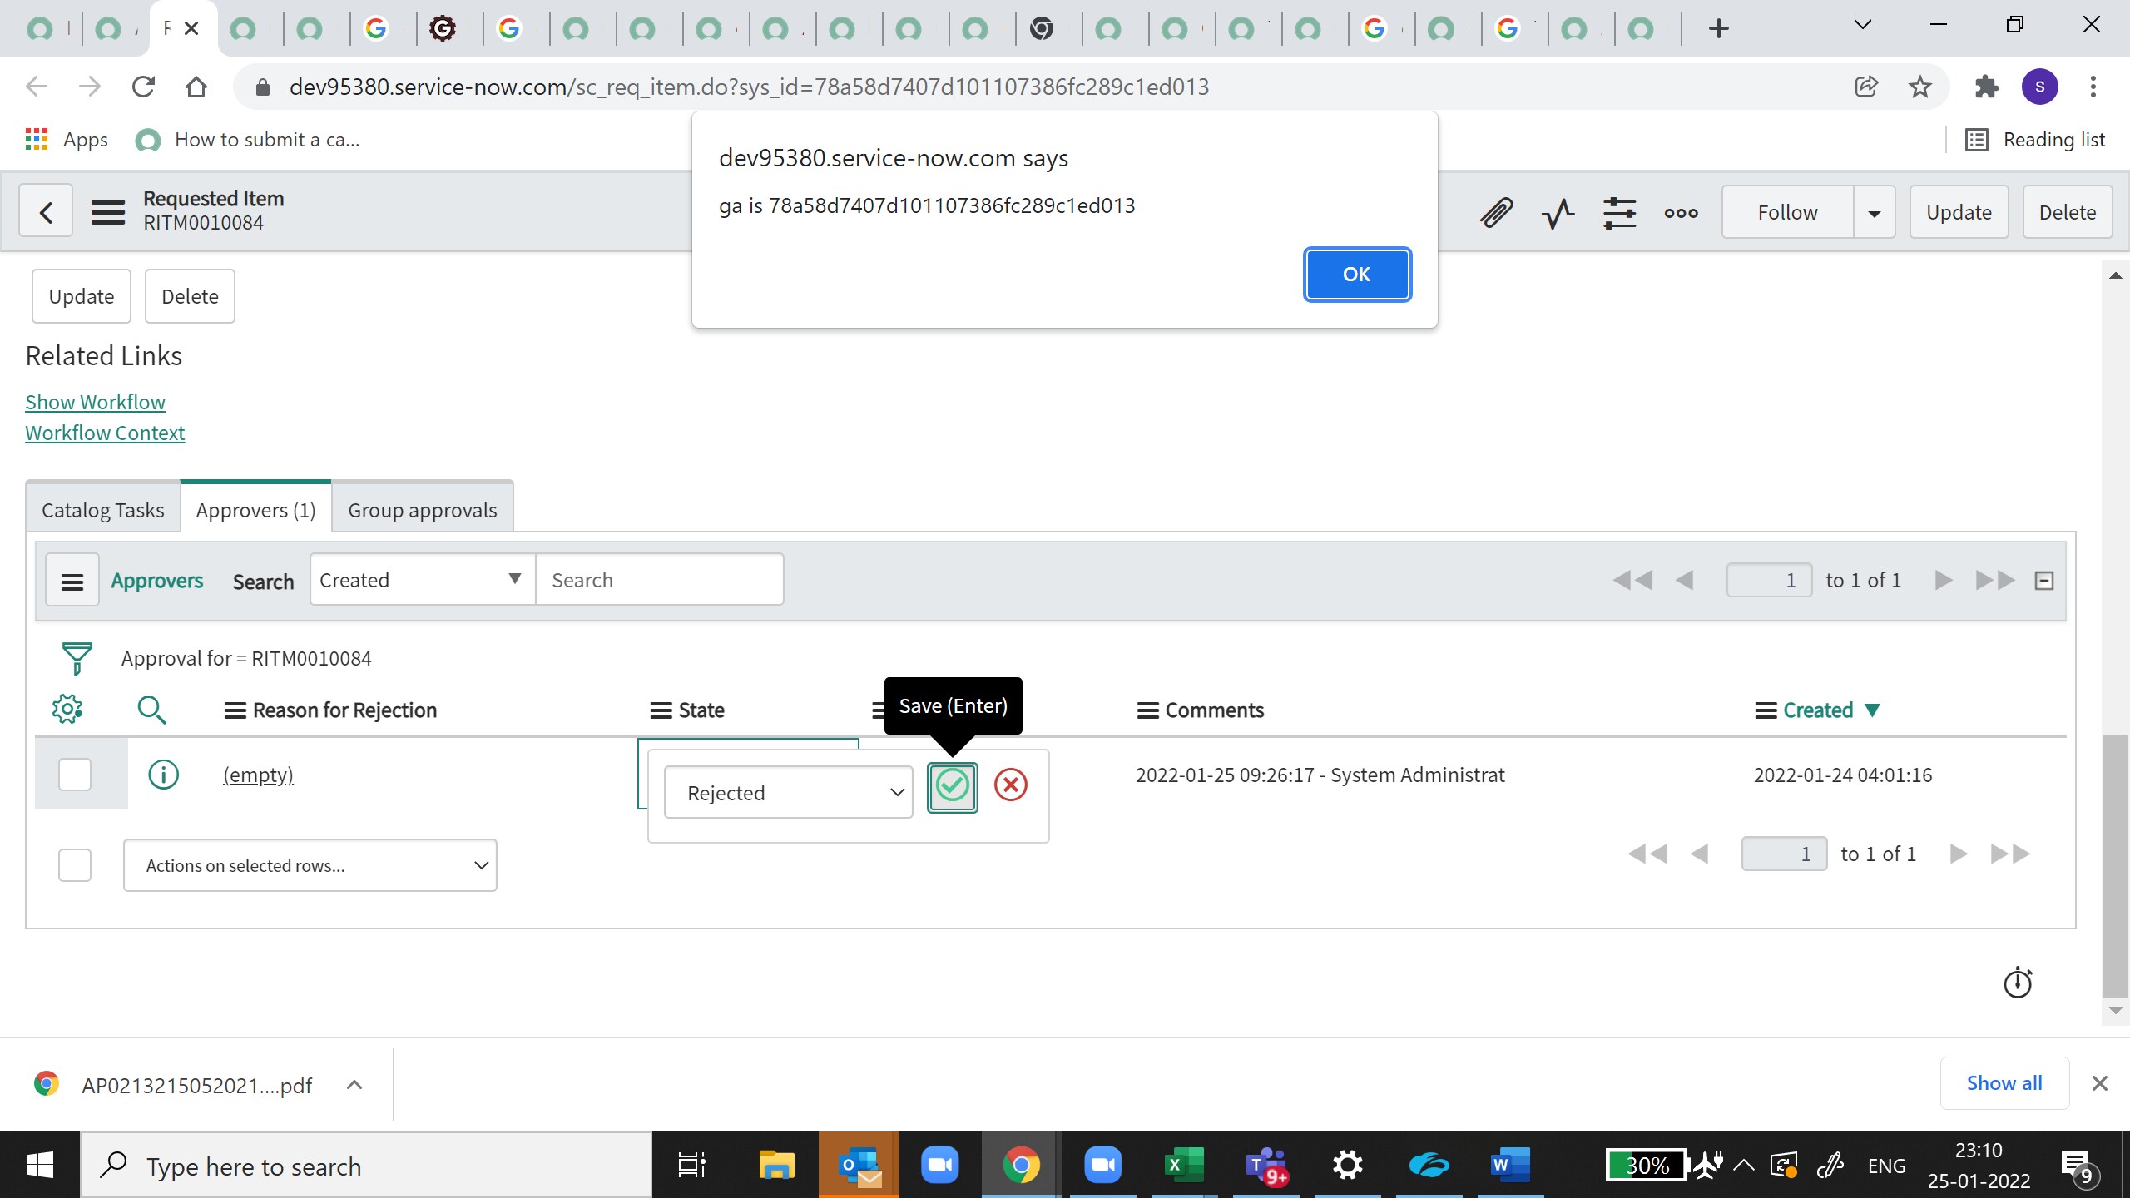This screenshot has width=2130, height=1198.
Task: Open the Created search field dropdown
Action: coord(423,580)
